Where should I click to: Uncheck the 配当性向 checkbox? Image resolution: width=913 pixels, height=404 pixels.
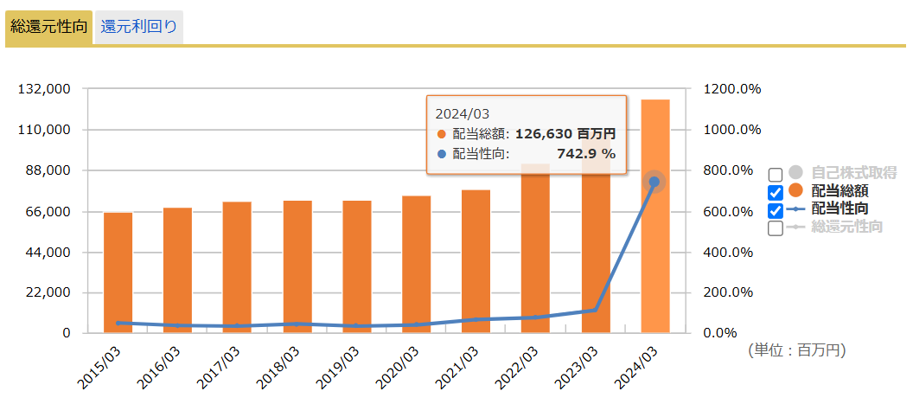click(x=776, y=210)
